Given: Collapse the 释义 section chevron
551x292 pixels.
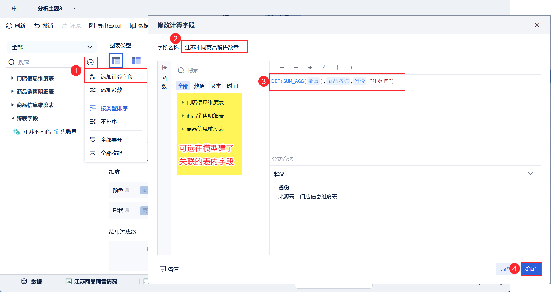Looking at the screenshot, I should coord(530,174).
